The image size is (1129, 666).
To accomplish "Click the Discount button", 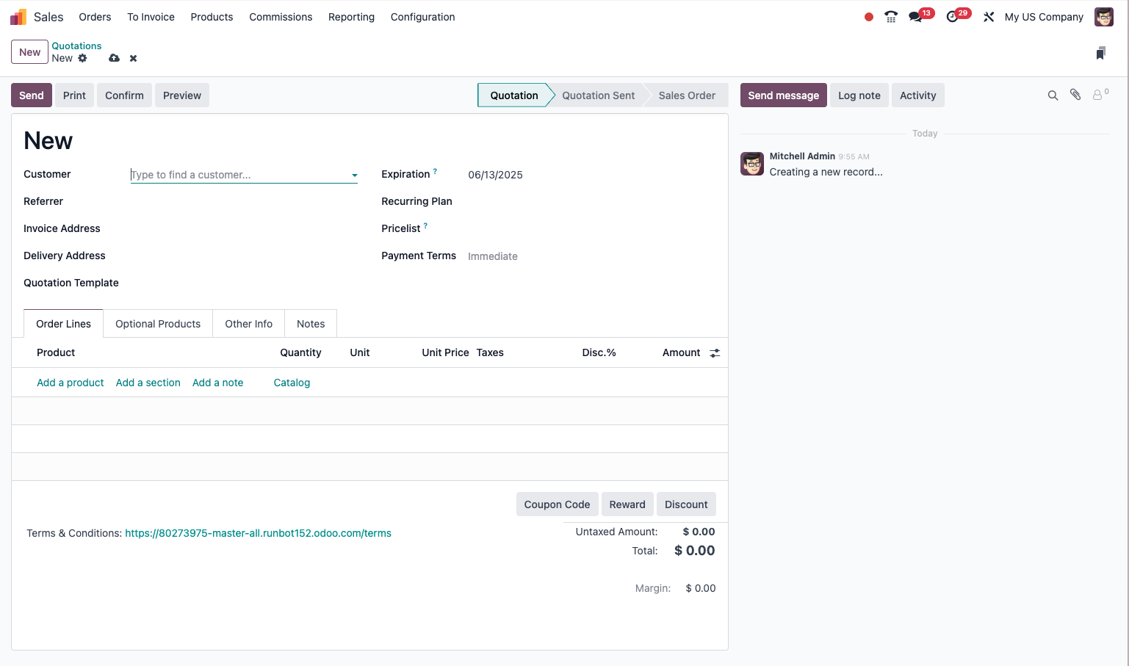I will click(x=686, y=504).
